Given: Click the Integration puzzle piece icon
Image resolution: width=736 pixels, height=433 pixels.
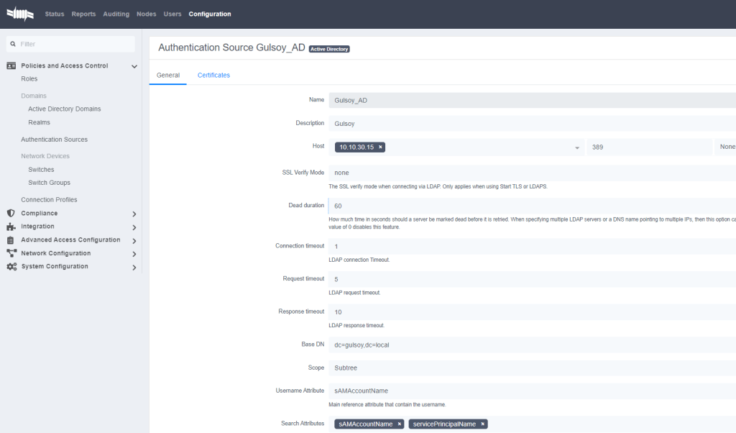Looking at the screenshot, I should tap(11, 227).
